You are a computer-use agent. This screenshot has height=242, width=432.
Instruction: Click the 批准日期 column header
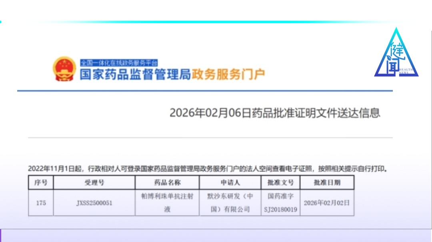[327, 183]
